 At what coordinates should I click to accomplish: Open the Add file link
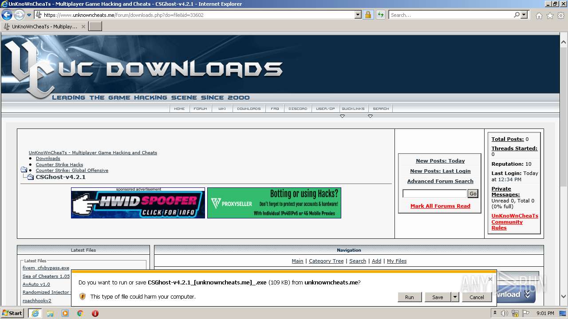[376, 261]
